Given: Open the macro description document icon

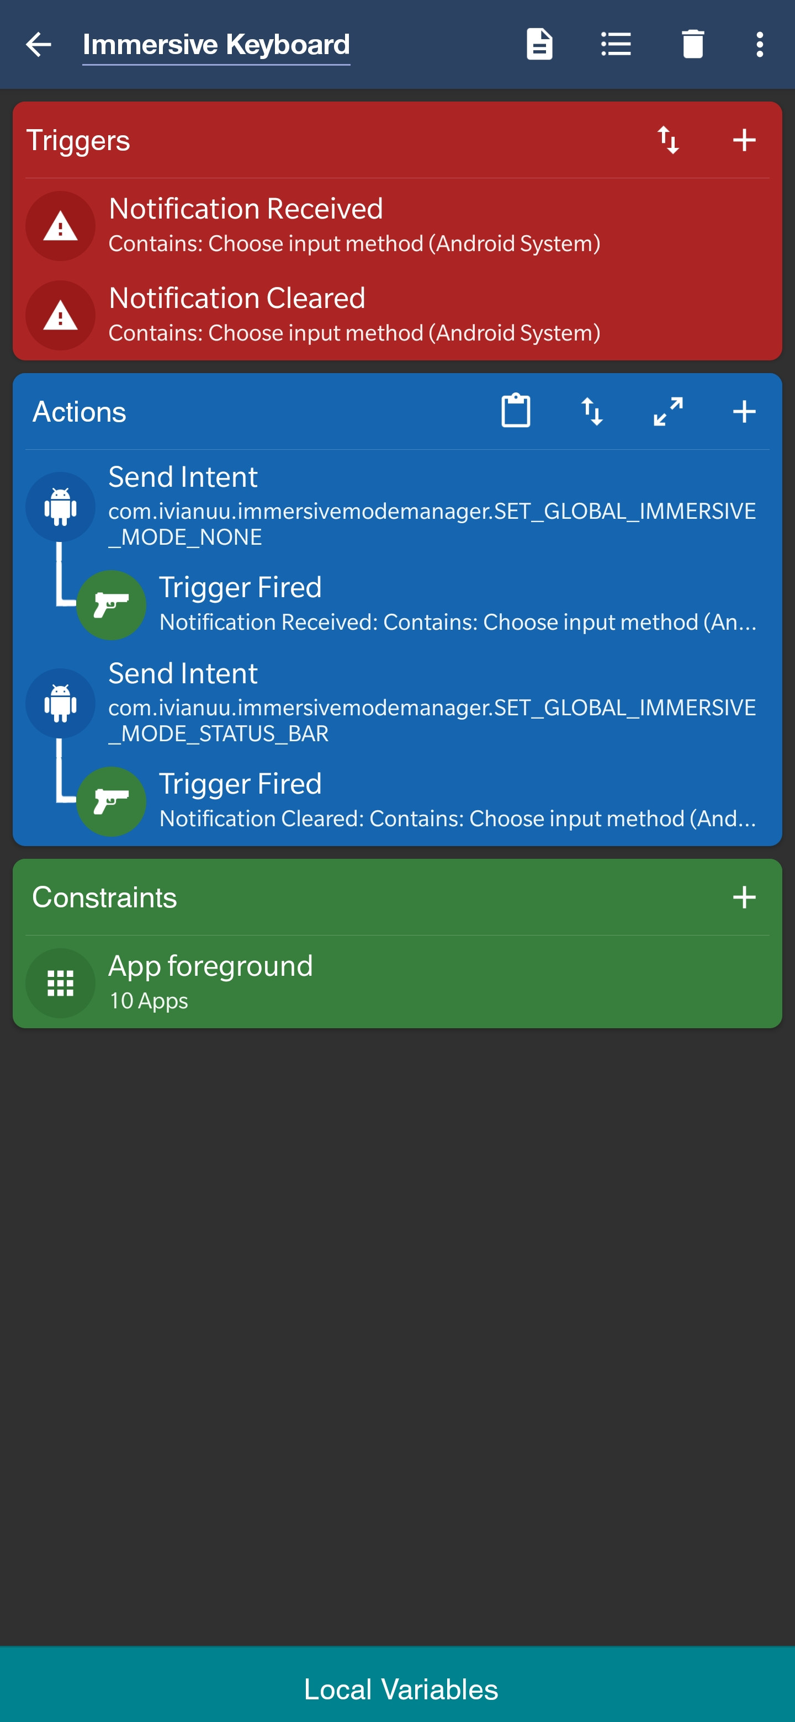Looking at the screenshot, I should click(x=539, y=45).
